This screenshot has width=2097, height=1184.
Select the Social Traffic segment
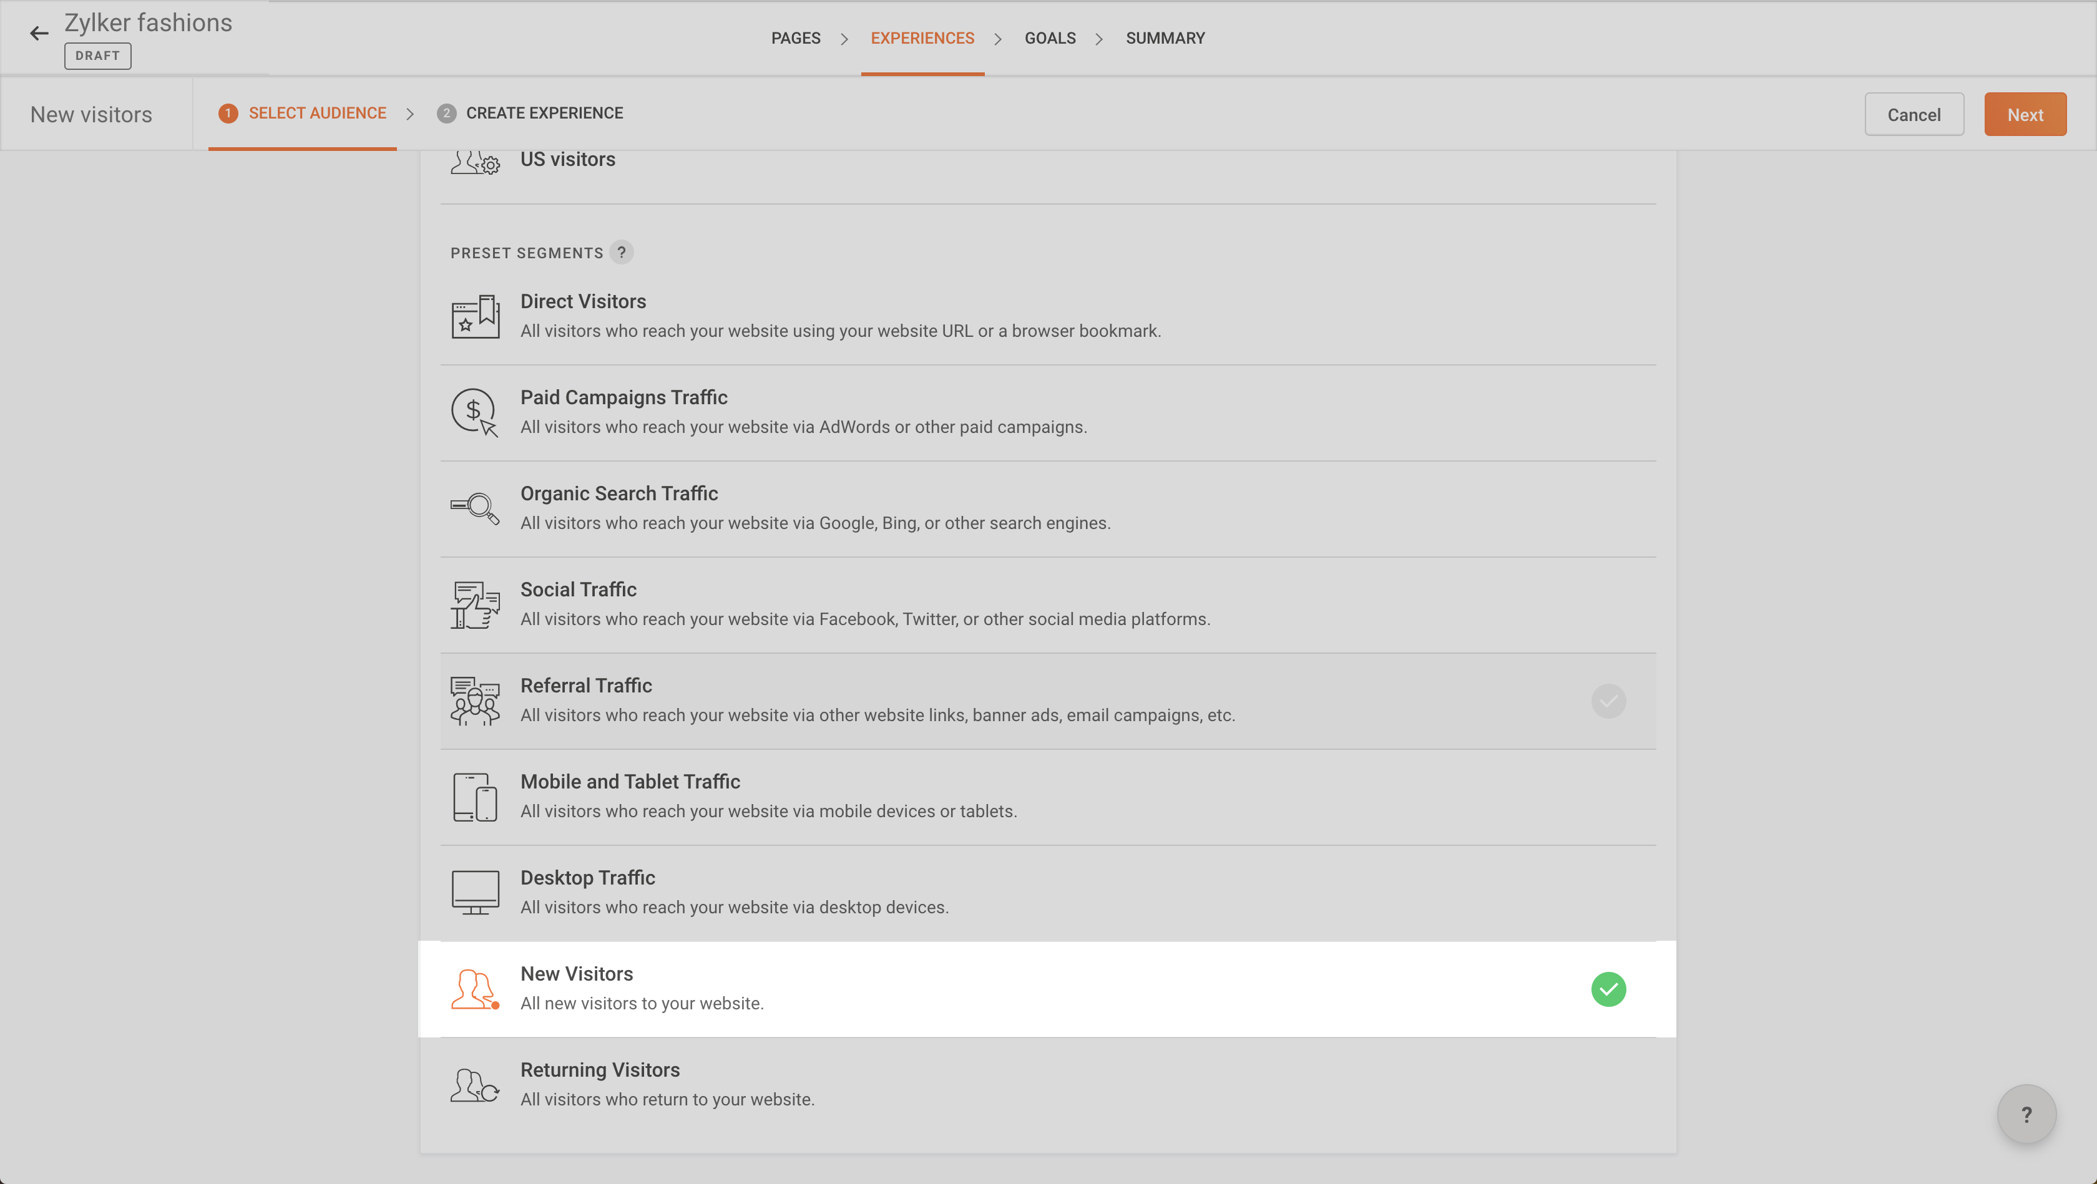pyautogui.click(x=1048, y=604)
